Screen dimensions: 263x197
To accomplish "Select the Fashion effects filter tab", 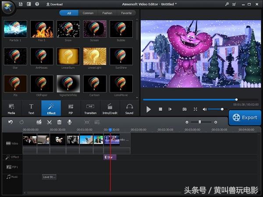I will point(107,13).
